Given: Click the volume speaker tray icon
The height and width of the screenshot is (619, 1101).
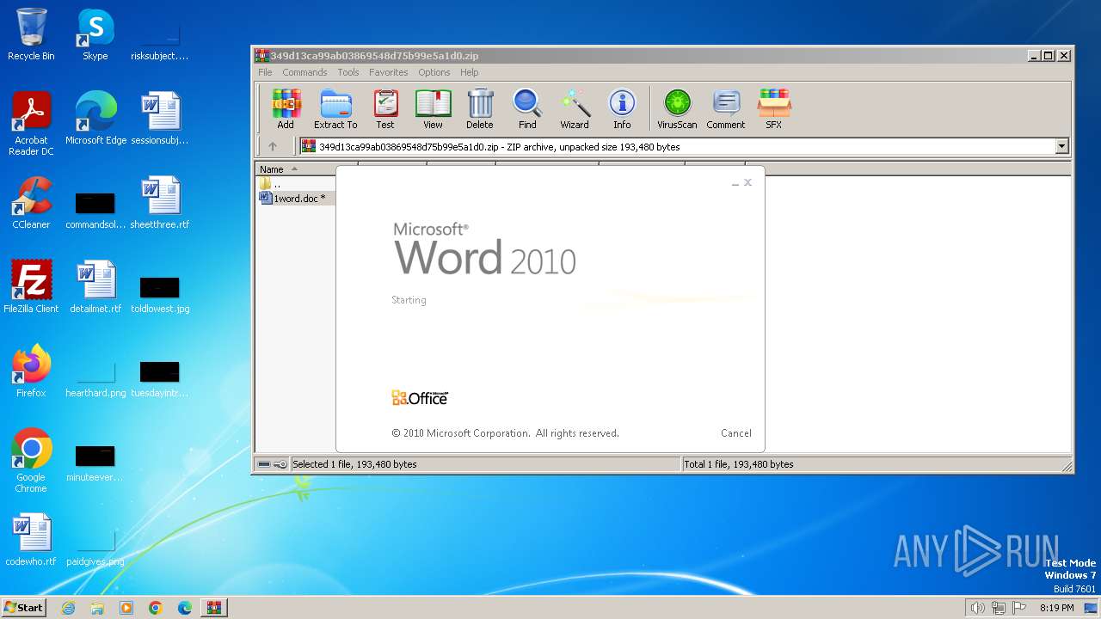Looking at the screenshot, I should click(x=977, y=608).
